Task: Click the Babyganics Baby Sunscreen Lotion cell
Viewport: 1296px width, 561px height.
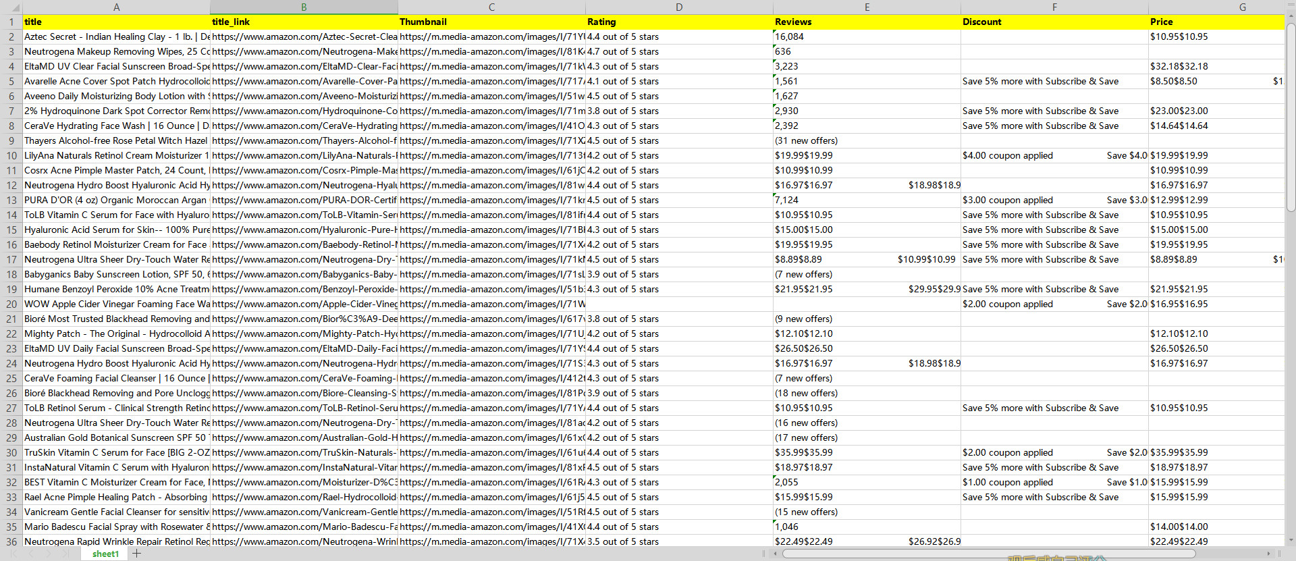Action: point(116,274)
